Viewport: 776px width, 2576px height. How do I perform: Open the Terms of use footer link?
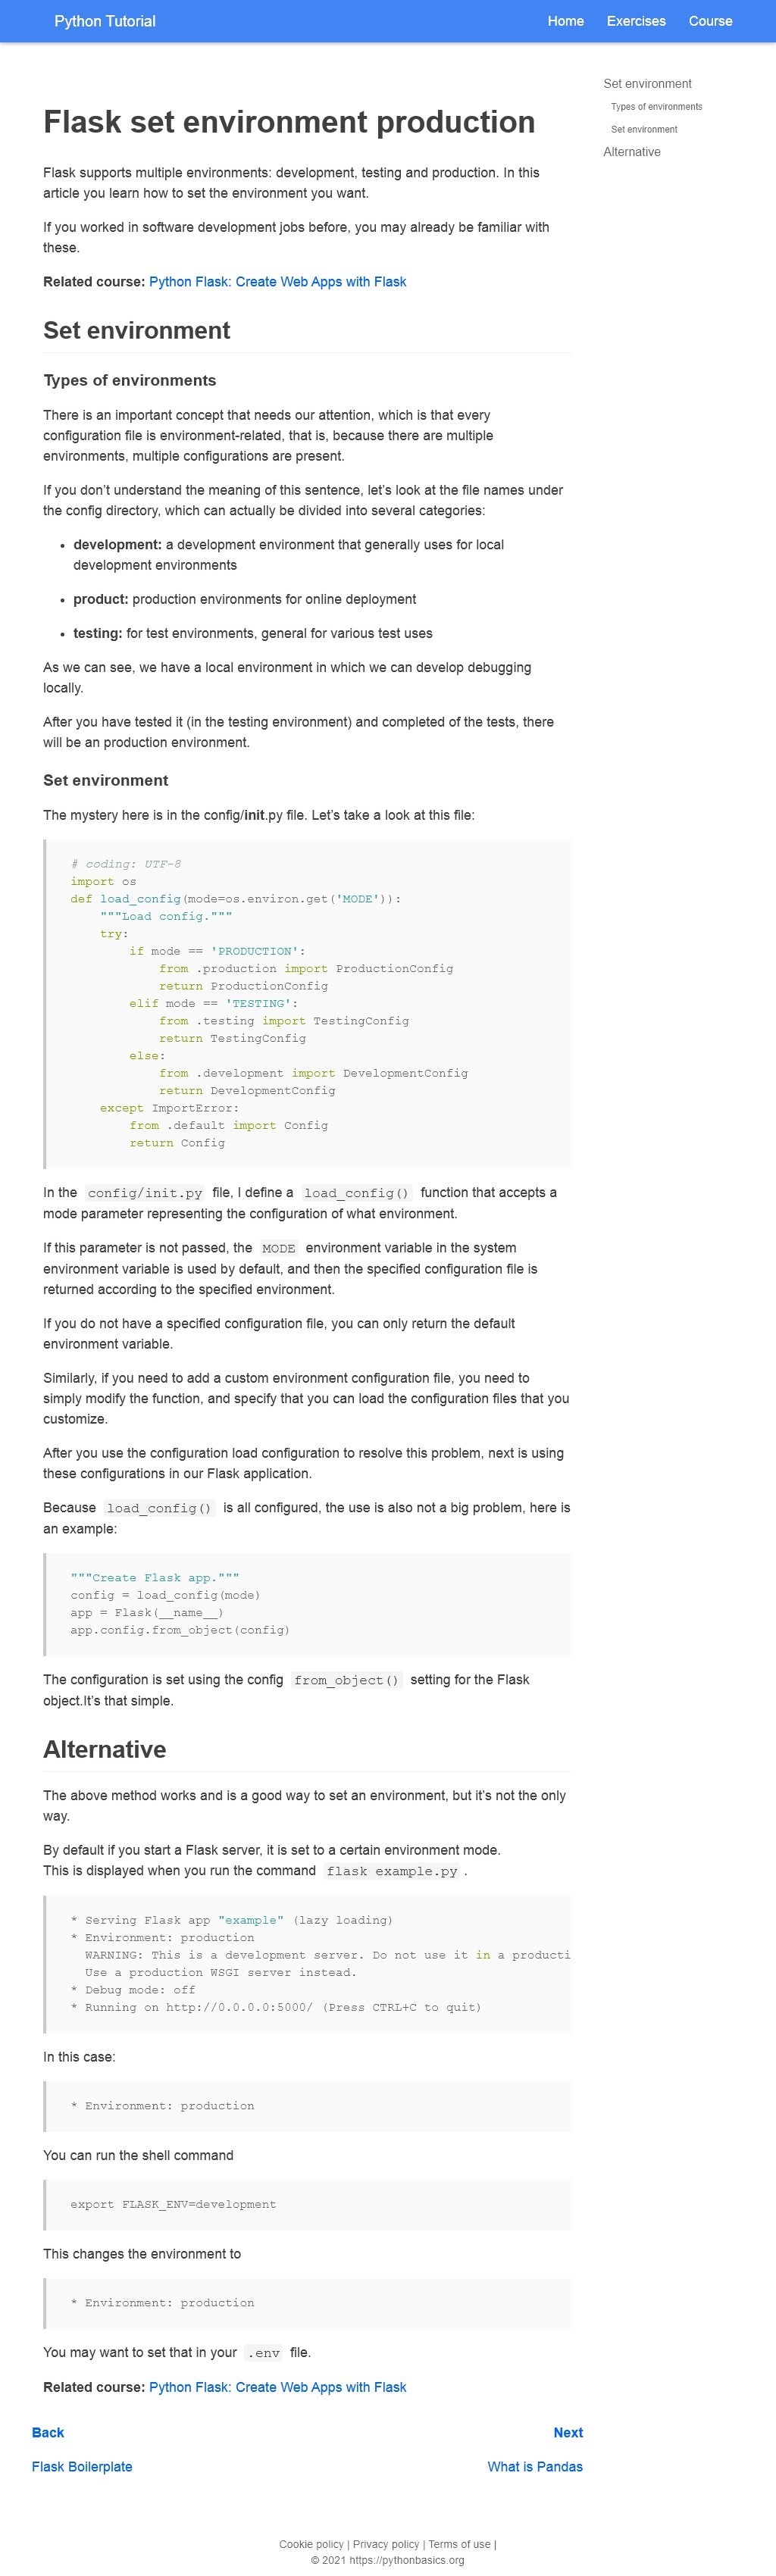click(x=459, y=2544)
